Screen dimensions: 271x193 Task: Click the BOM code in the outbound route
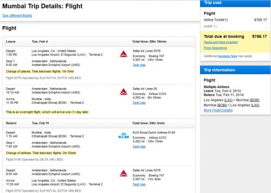coord(254,100)
